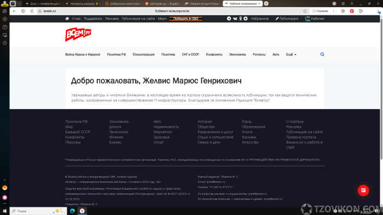Expand the Ещё navigation dropdown

click(291, 55)
